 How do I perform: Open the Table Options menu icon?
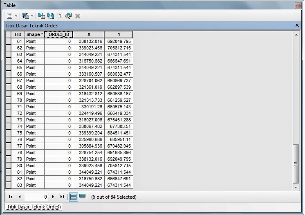[x=9, y=16]
